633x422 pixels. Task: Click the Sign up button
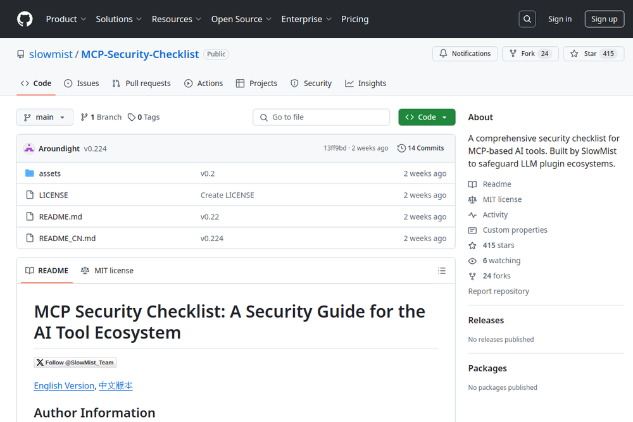(x=604, y=19)
